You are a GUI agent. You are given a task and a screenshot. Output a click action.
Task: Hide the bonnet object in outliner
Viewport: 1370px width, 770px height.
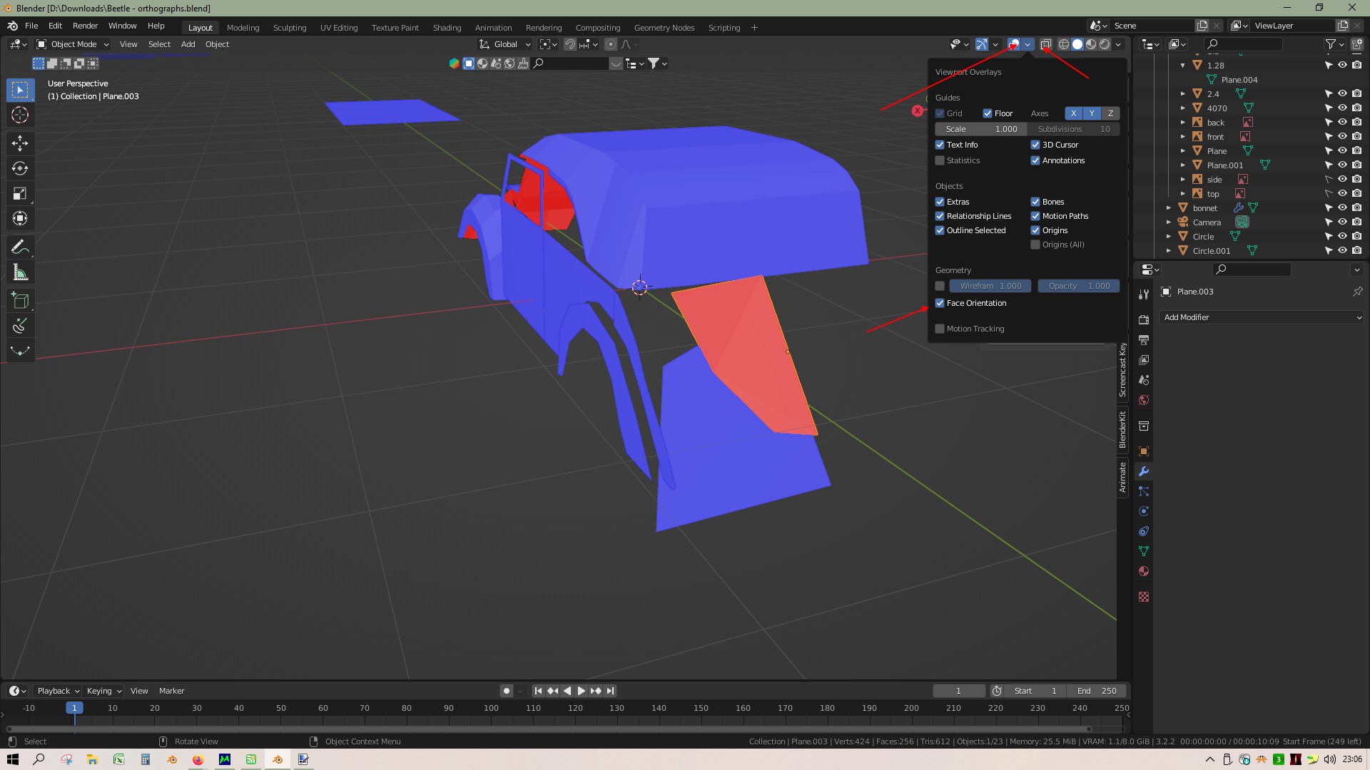click(1342, 207)
